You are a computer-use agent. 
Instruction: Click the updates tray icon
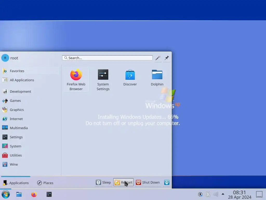point(200,194)
